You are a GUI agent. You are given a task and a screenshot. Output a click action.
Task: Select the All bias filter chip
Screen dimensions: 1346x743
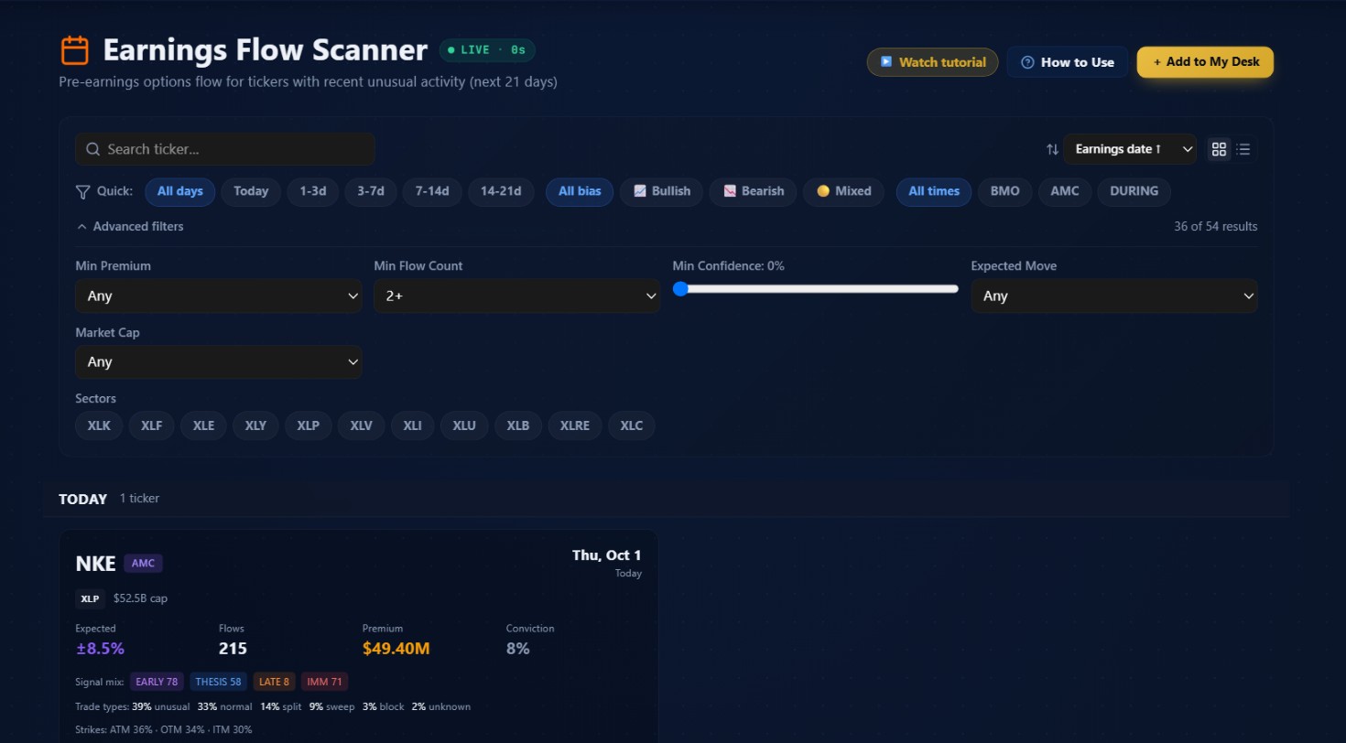[580, 191]
